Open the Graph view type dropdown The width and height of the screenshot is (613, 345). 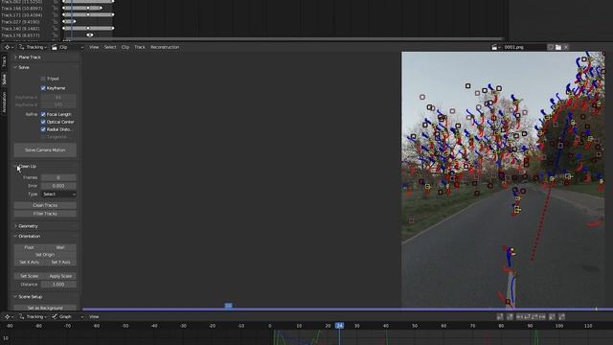tap(67, 317)
